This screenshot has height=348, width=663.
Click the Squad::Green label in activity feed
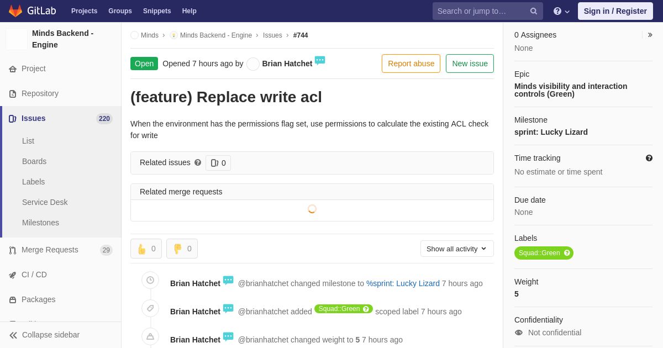pos(339,309)
